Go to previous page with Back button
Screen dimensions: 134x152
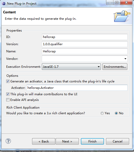[44, 141]
